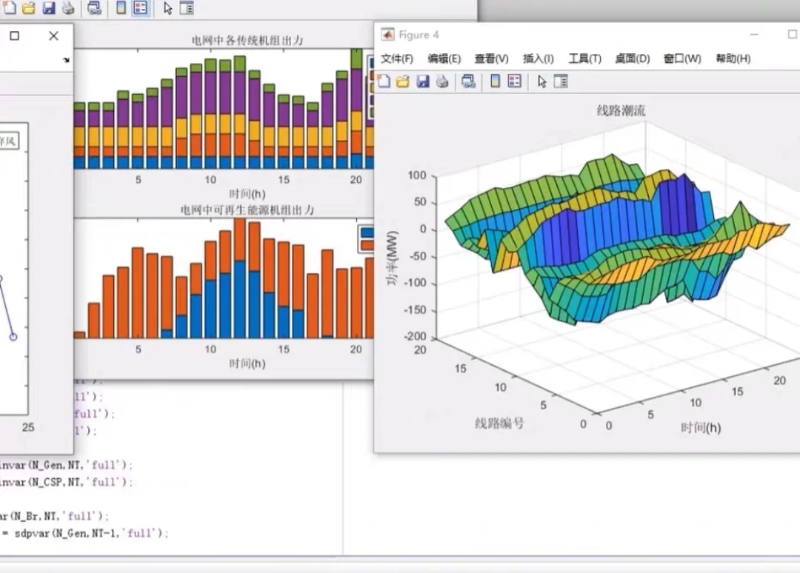Image resolution: width=800 pixels, height=573 pixels.
Task: Open 文件(F) menu in Figure 4
Action: click(397, 58)
